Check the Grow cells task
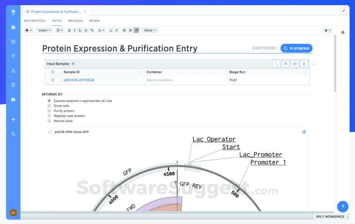355x224 pixels. (49, 106)
